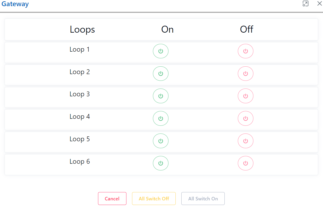Turn on Loop 1 power switch
This screenshot has width=323, height=206.
[x=161, y=51]
